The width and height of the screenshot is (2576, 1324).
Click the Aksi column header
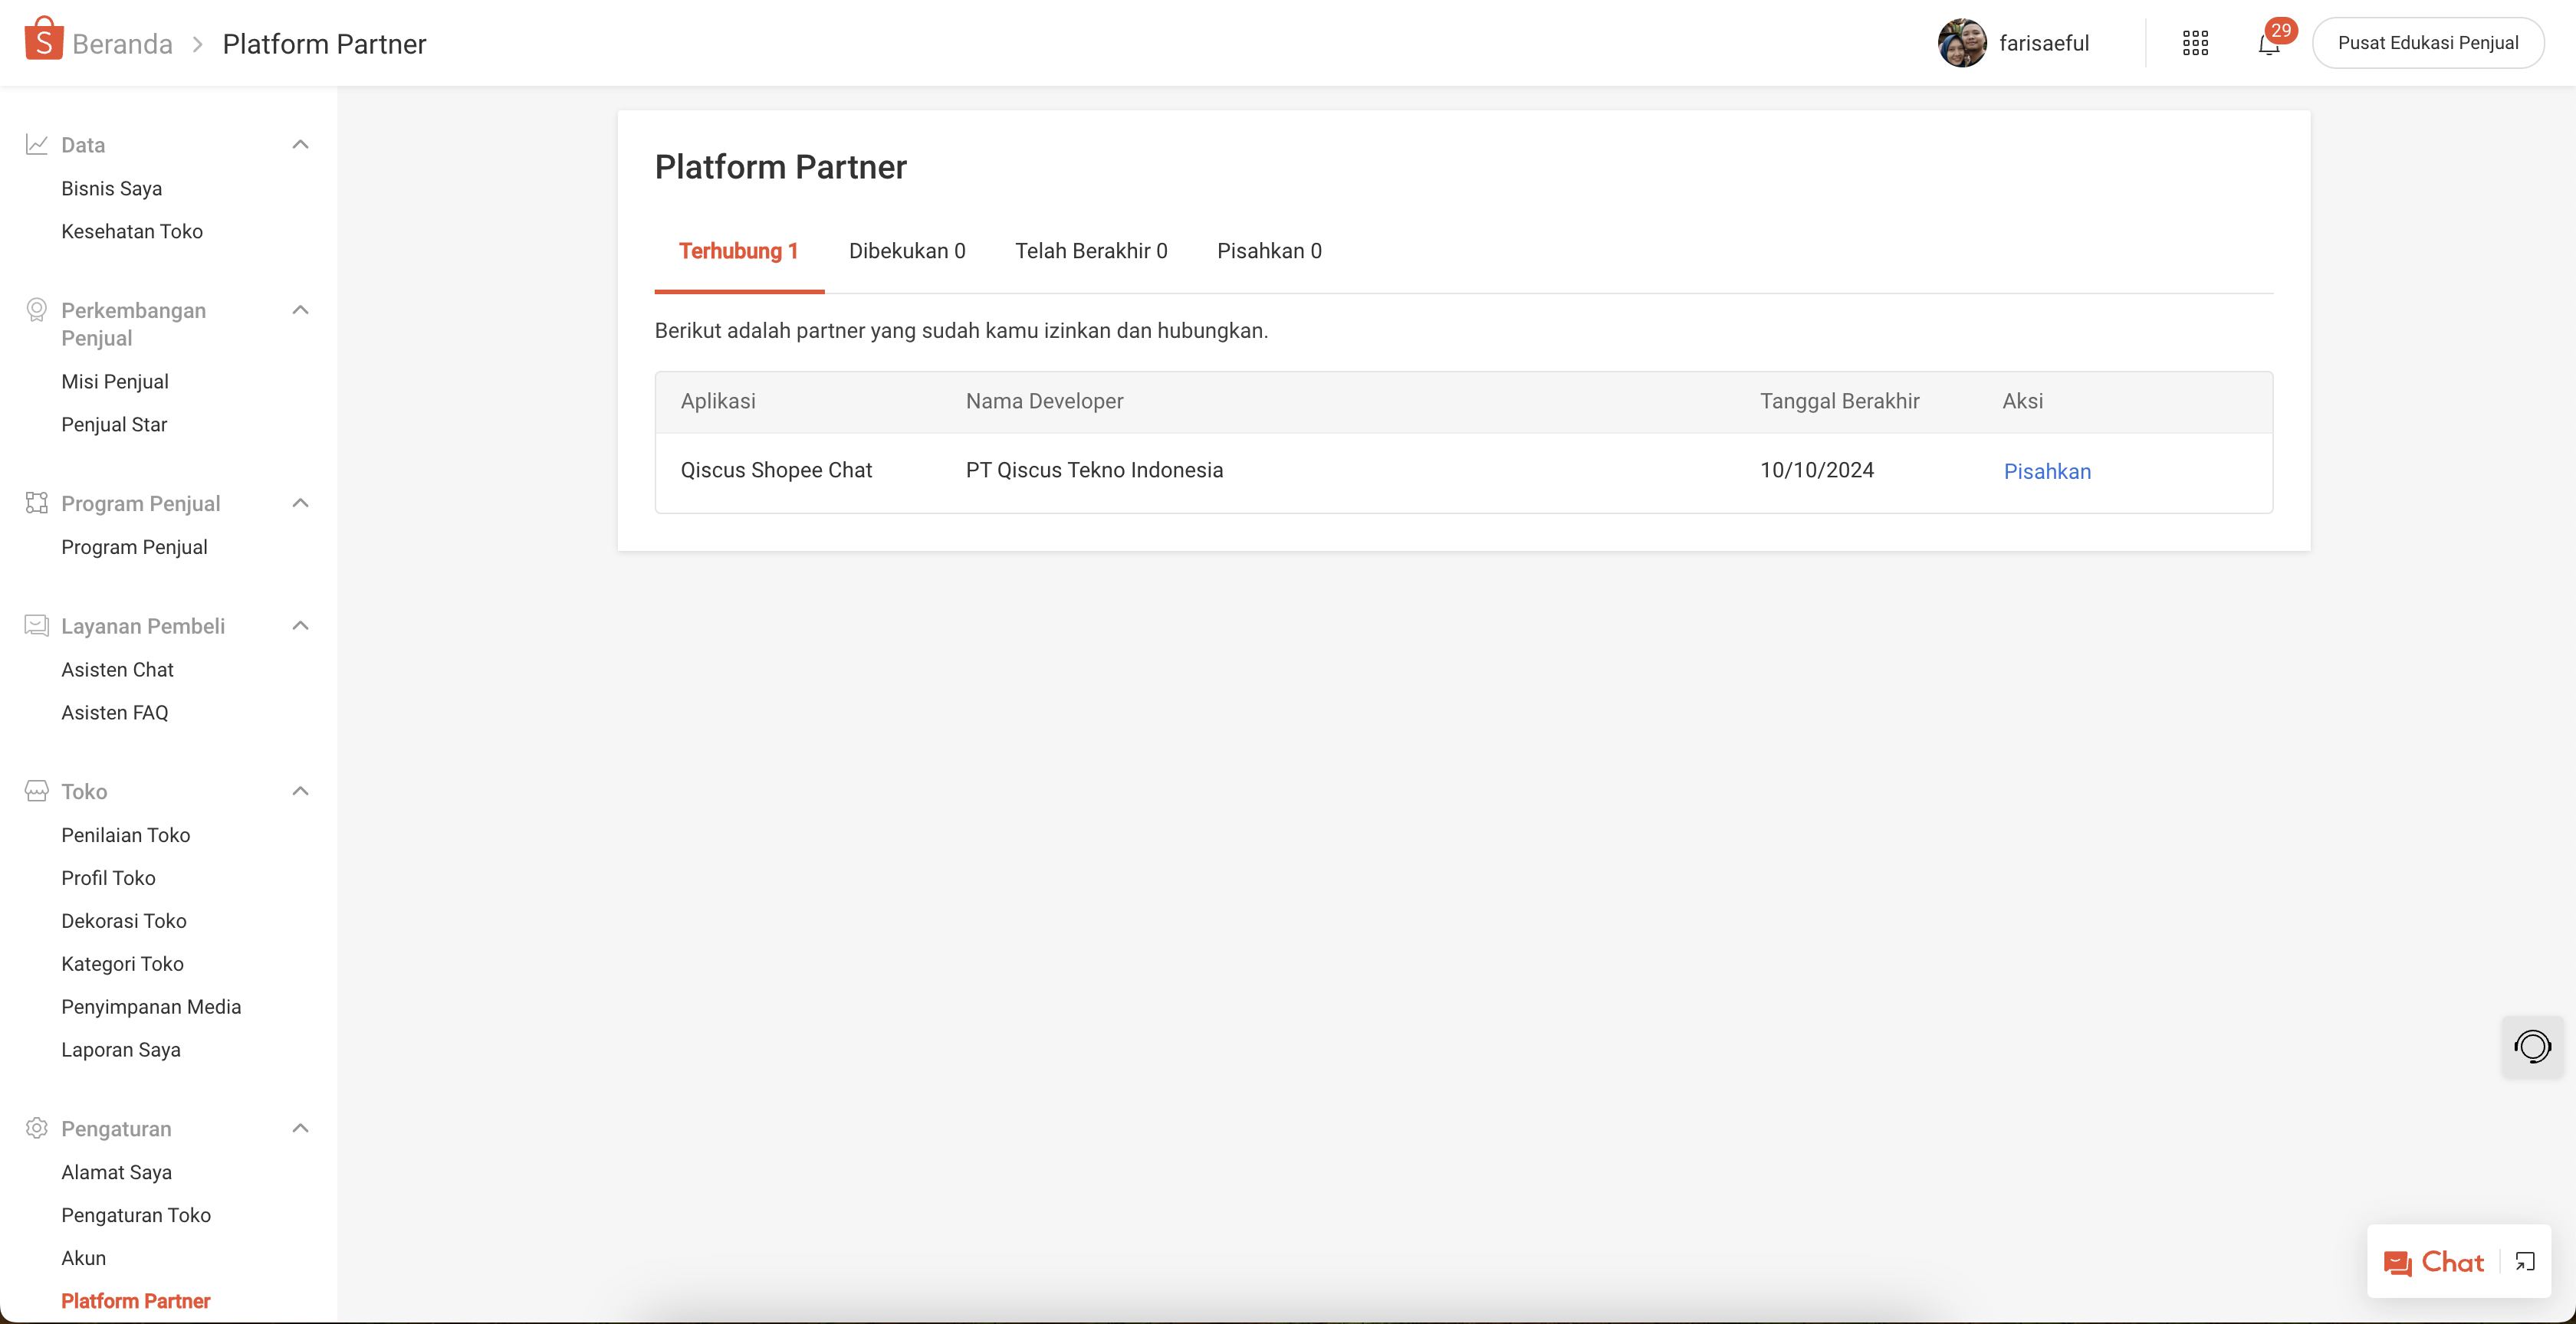click(2022, 401)
